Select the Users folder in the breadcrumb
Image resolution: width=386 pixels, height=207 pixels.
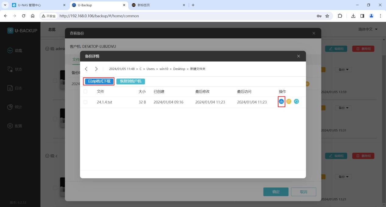point(151,69)
